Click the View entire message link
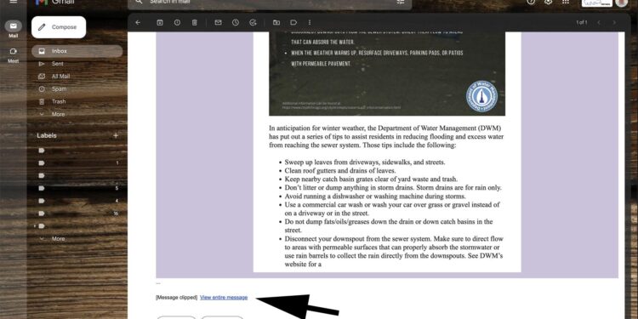 point(224,298)
